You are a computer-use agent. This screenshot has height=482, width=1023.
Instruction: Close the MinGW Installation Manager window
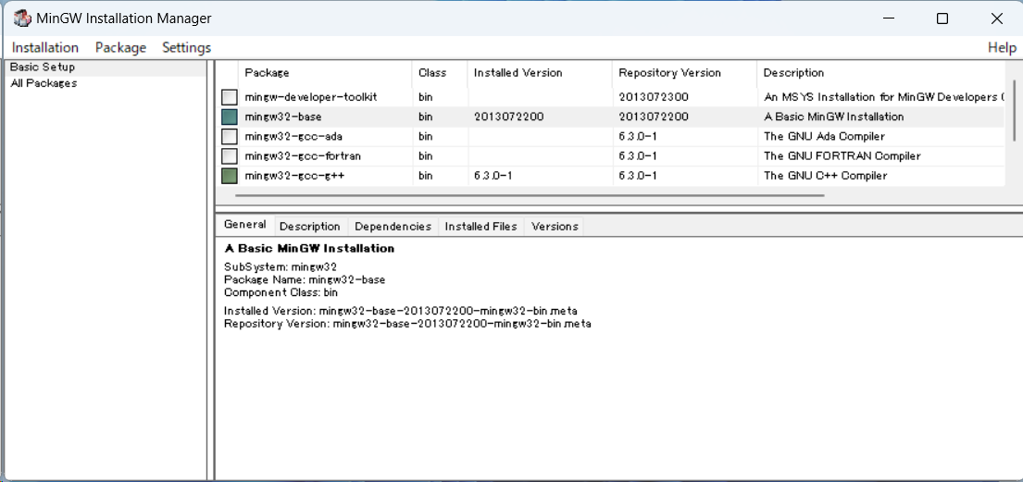click(x=996, y=19)
